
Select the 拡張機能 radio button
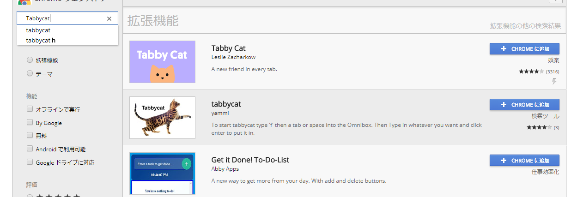coord(30,60)
